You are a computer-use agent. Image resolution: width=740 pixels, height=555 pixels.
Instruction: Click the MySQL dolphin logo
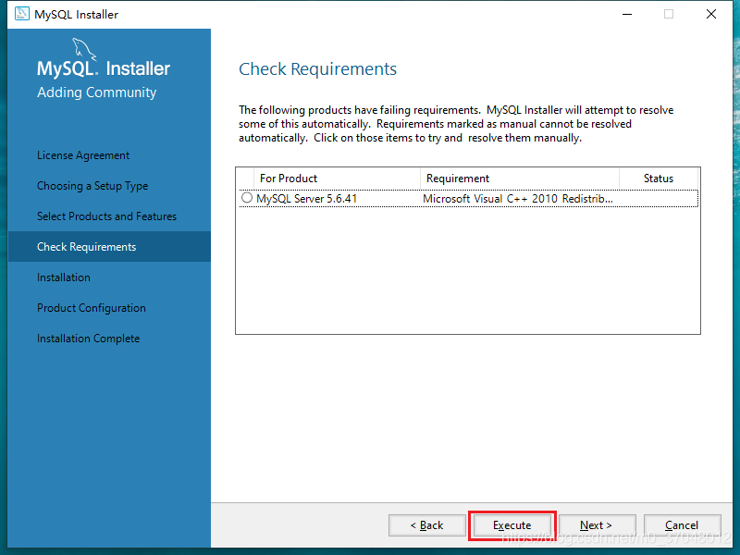pos(84,49)
